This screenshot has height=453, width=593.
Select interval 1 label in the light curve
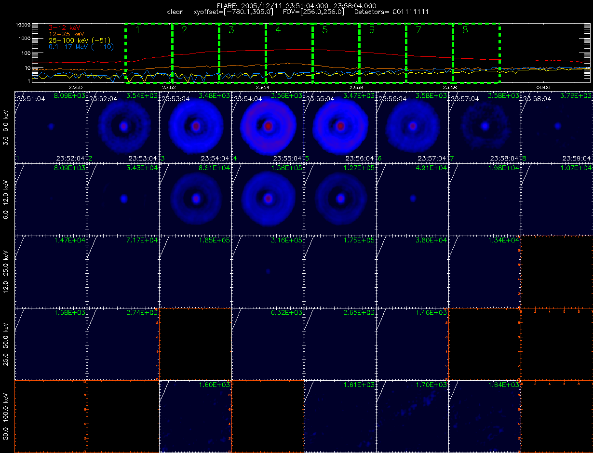click(x=137, y=30)
